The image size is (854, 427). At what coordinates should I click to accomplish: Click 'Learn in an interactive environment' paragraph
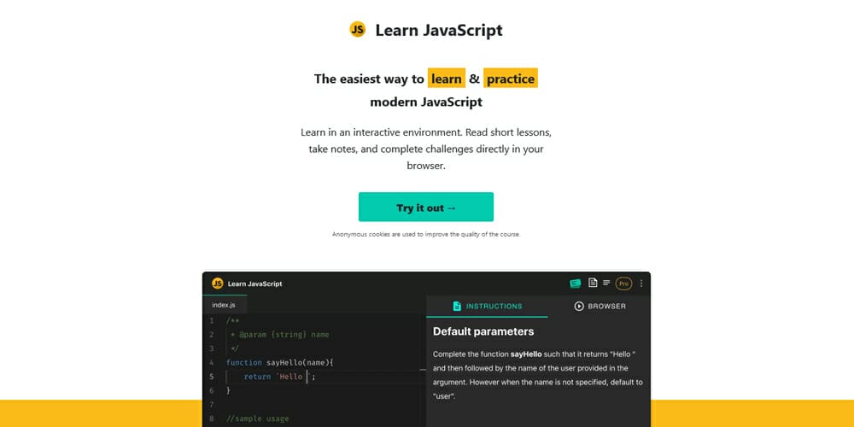[426, 149]
